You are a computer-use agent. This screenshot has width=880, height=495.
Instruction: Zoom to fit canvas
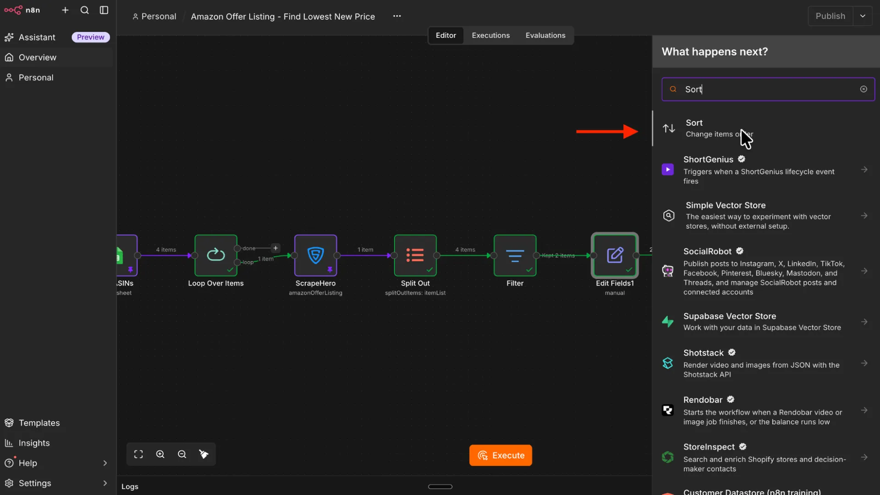pyautogui.click(x=138, y=454)
